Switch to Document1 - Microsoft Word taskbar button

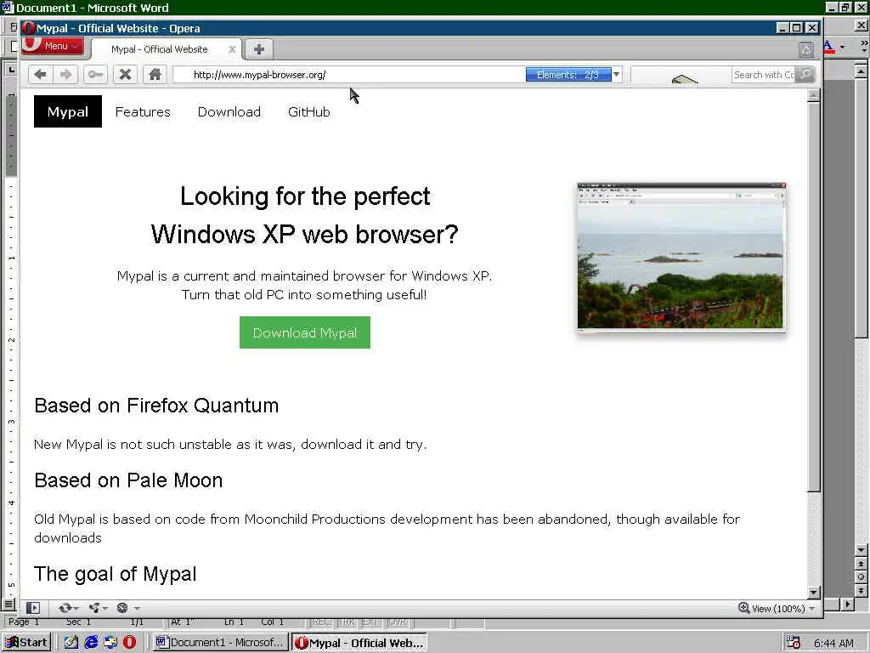[220, 643]
